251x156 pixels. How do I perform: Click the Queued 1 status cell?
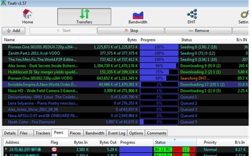[x=189, y=97]
